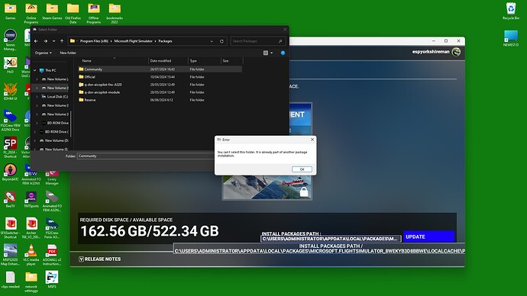Refresh the Packages folder view
The width and height of the screenshot is (527, 296).
[221, 41]
